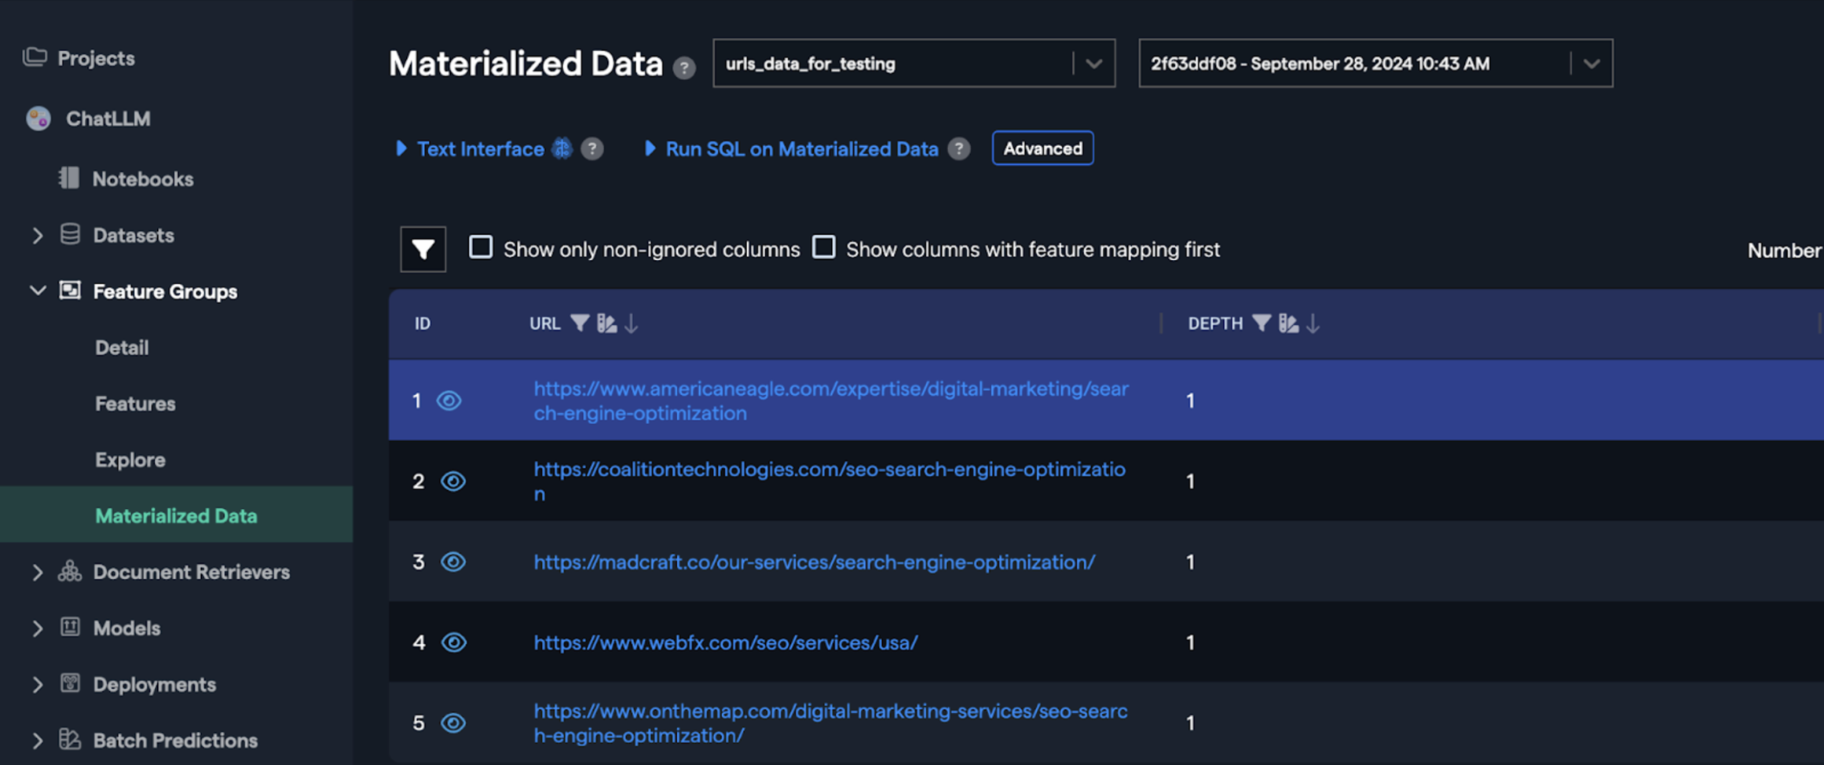1824x765 pixels.
Task: Click the Advanced button
Action: pyautogui.click(x=1042, y=148)
